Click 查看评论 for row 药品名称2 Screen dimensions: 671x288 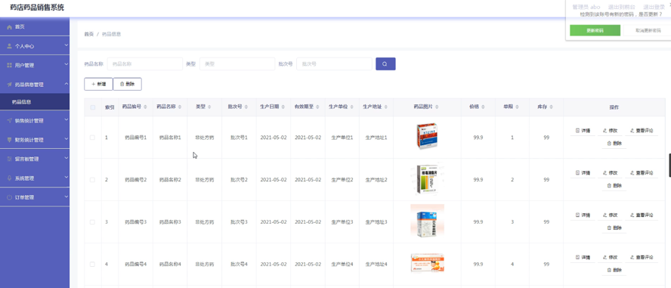tap(642, 173)
